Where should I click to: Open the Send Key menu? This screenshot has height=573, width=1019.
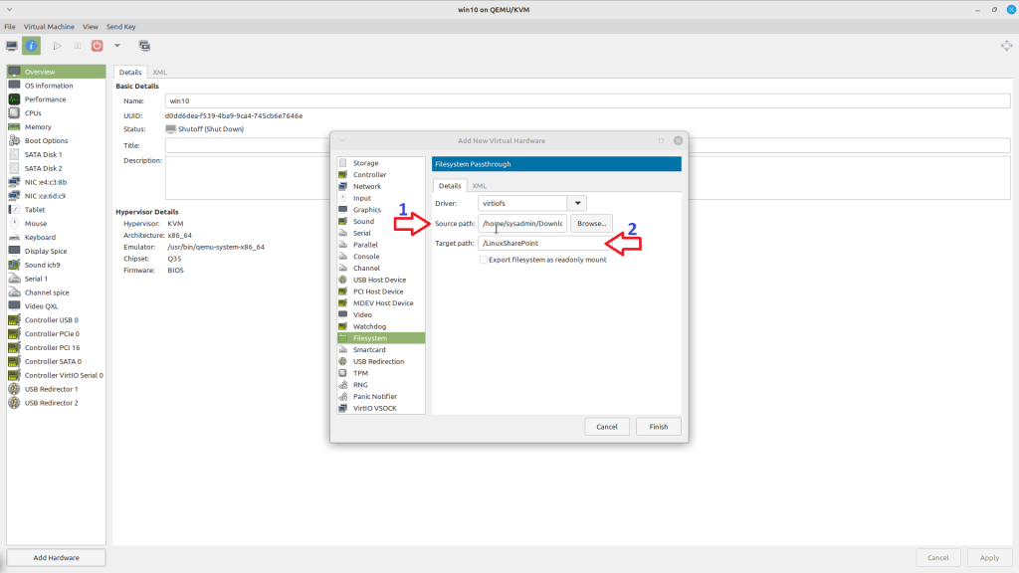tap(120, 27)
